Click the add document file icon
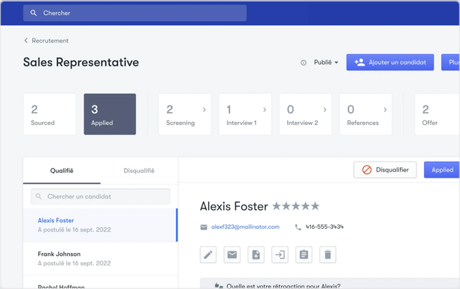The image size is (460, 289). pyautogui.click(x=256, y=254)
